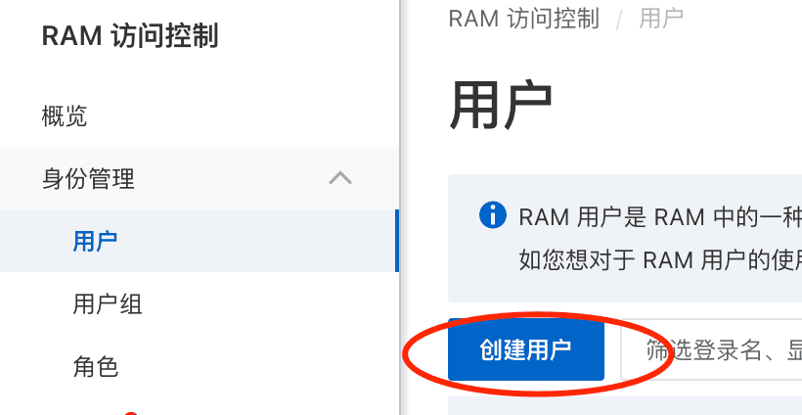Viewport: 802px width, 415px height.
Task: Click the slash separator in the breadcrumb
Action: (x=619, y=21)
